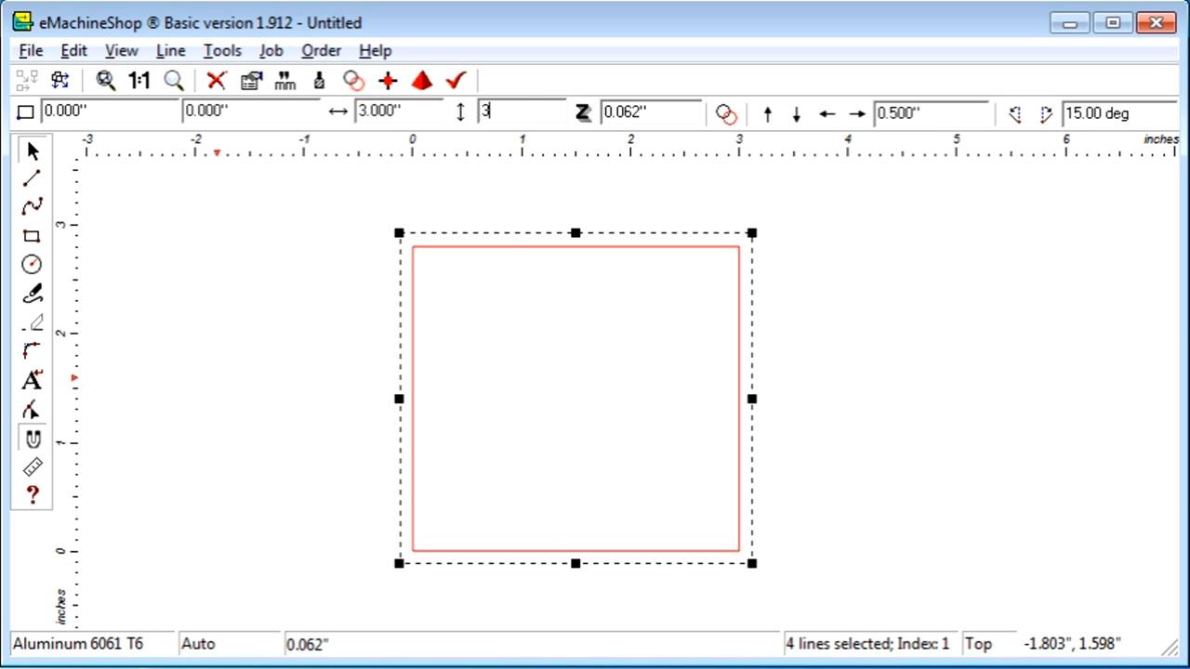Nudge selection right with the right arrow
This screenshot has width=1190, height=669.
click(856, 114)
